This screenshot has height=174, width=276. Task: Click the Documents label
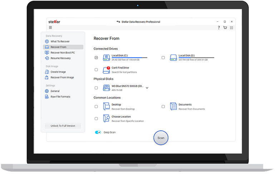185,104
